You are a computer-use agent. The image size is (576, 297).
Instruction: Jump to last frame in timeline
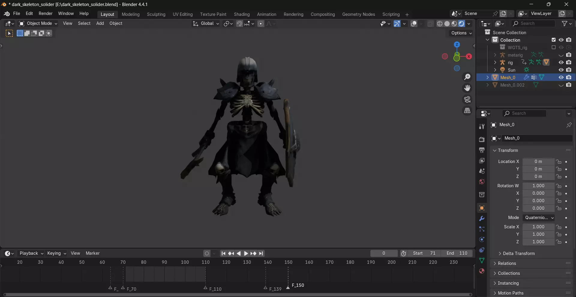click(x=261, y=254)
